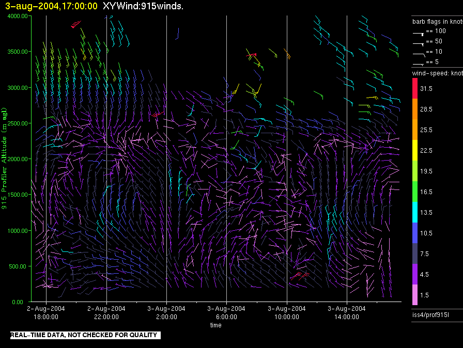Click the 5-knot barb flag legend symbol
The image size is (463, 348).
pos(419,64)
